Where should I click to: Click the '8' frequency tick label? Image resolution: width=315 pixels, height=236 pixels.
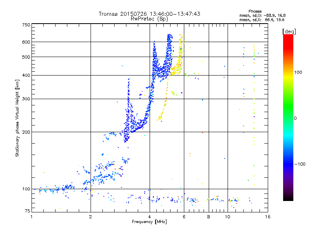209,217
